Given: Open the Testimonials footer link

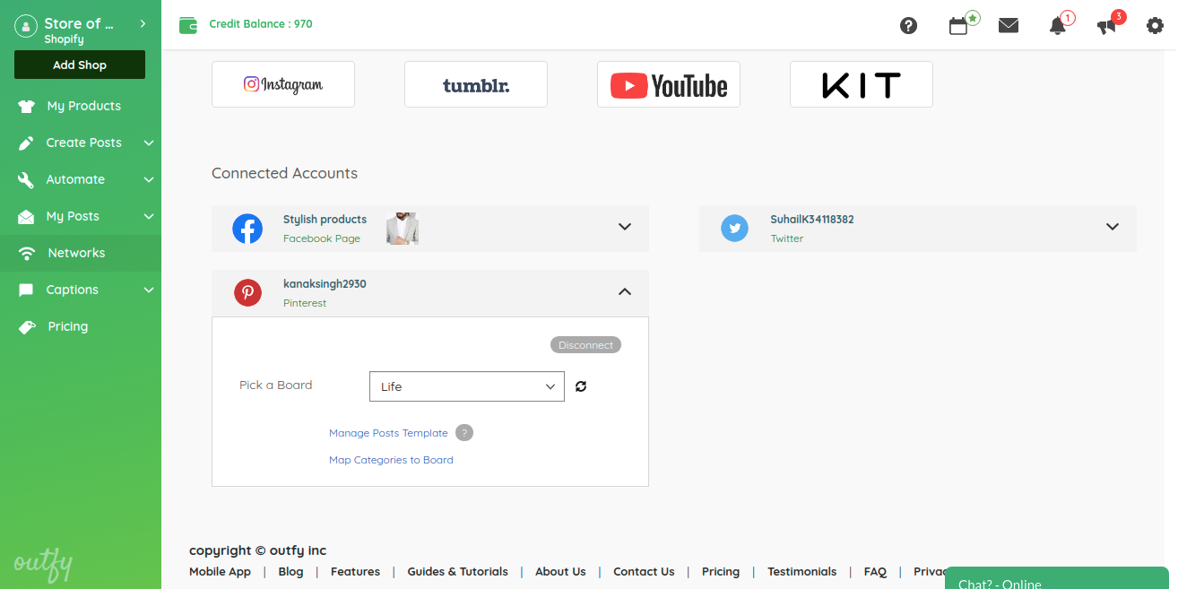Looking at the screenshot, I should point(801,572).
